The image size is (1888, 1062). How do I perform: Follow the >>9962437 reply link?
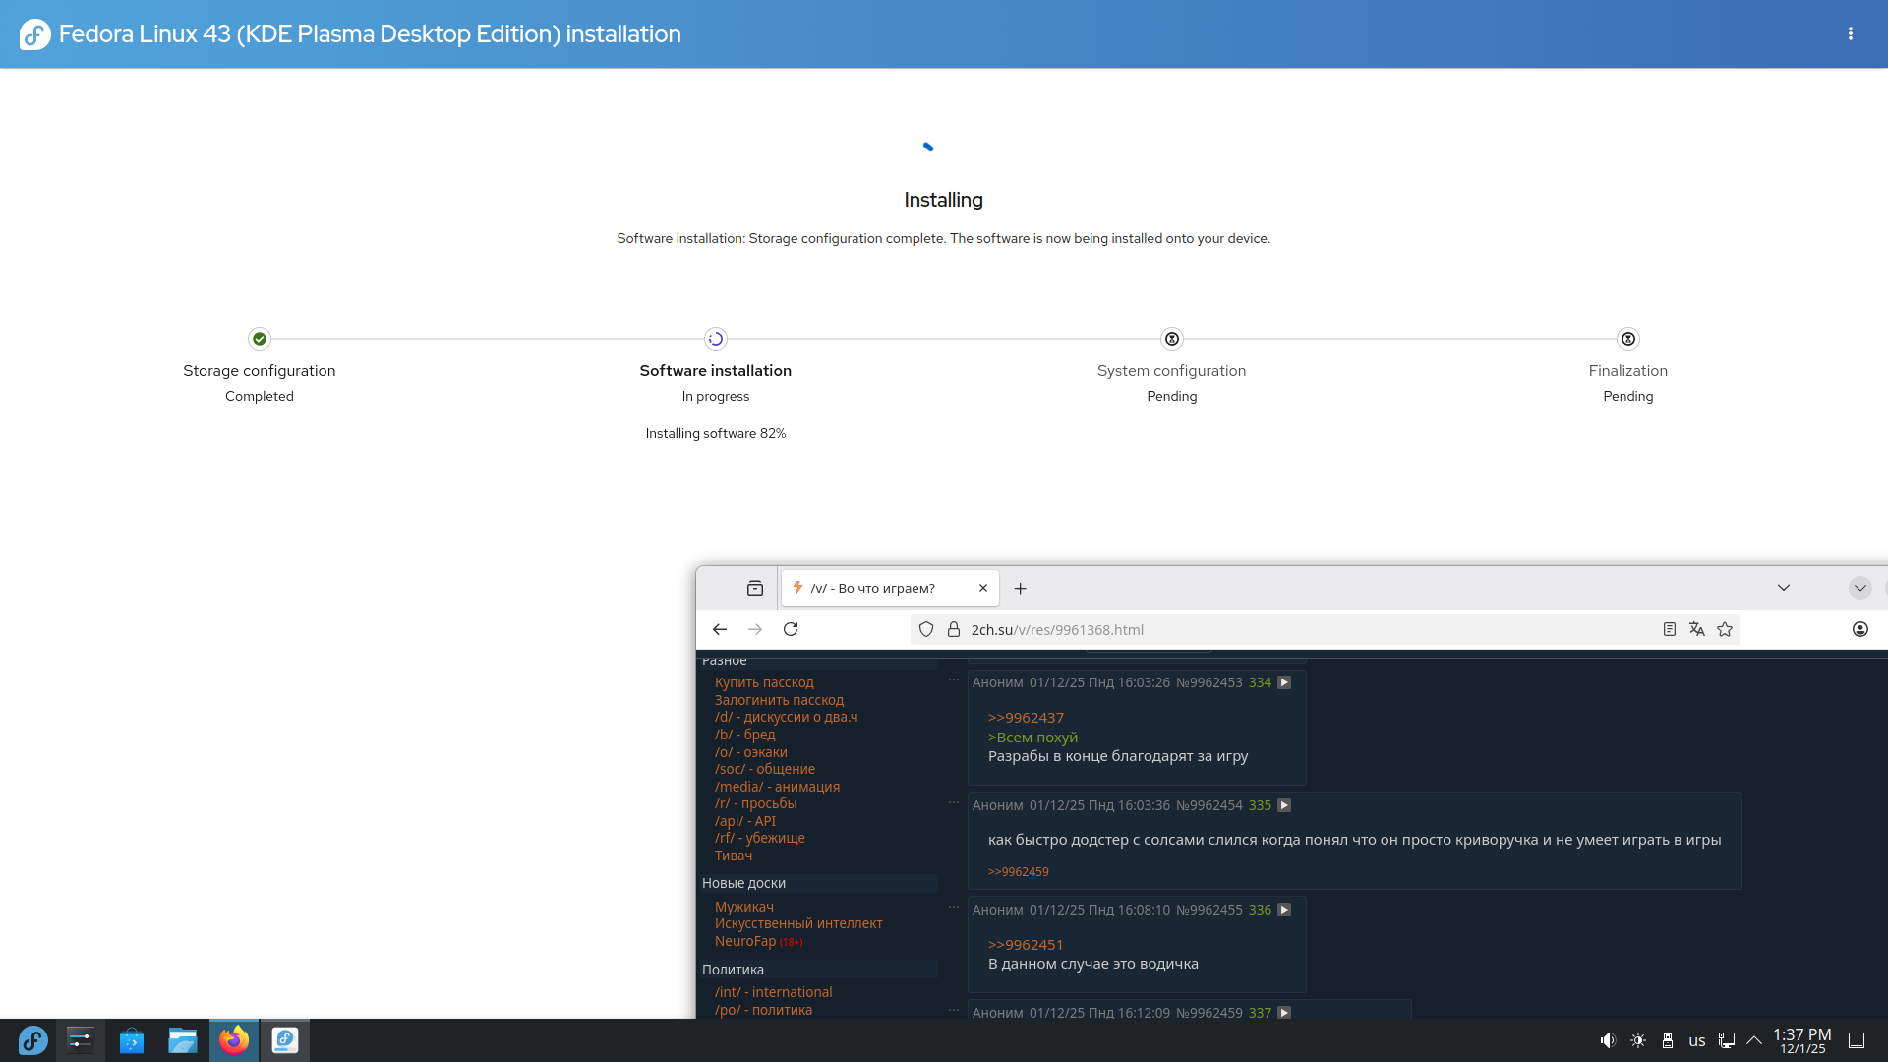pyautogui.click(x=1026, y=718)
